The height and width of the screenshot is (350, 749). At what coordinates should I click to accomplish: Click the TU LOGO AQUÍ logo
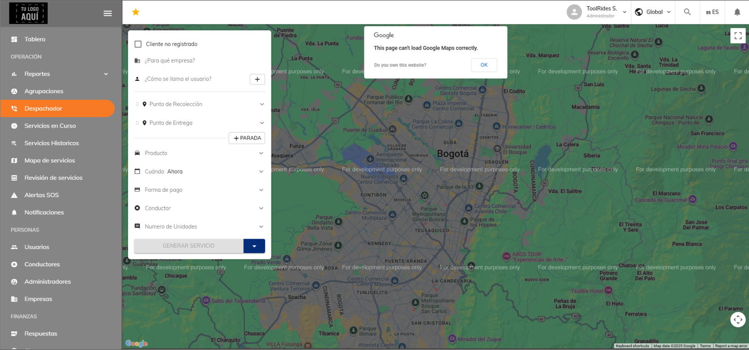(x=29, y=13)
